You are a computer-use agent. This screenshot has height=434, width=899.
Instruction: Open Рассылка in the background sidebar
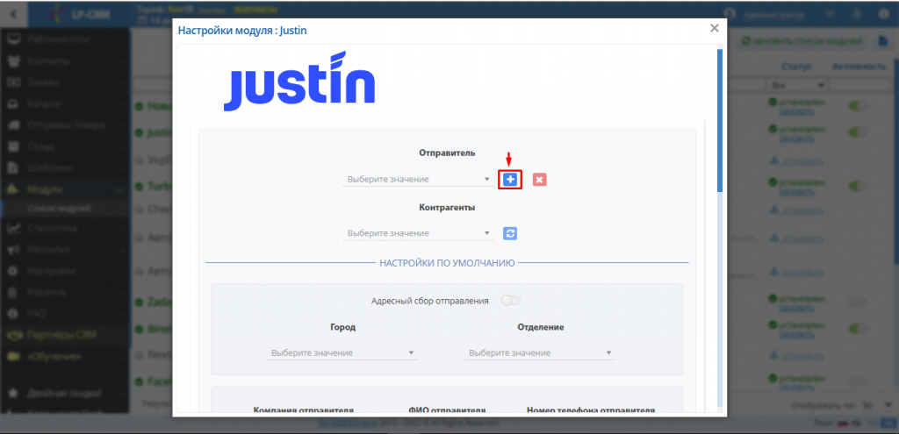coord(65,249)
